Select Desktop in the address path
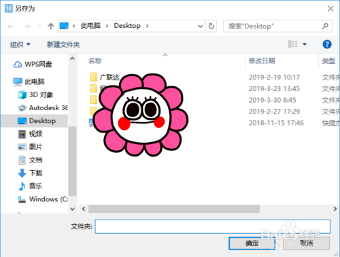 point(127,26)
